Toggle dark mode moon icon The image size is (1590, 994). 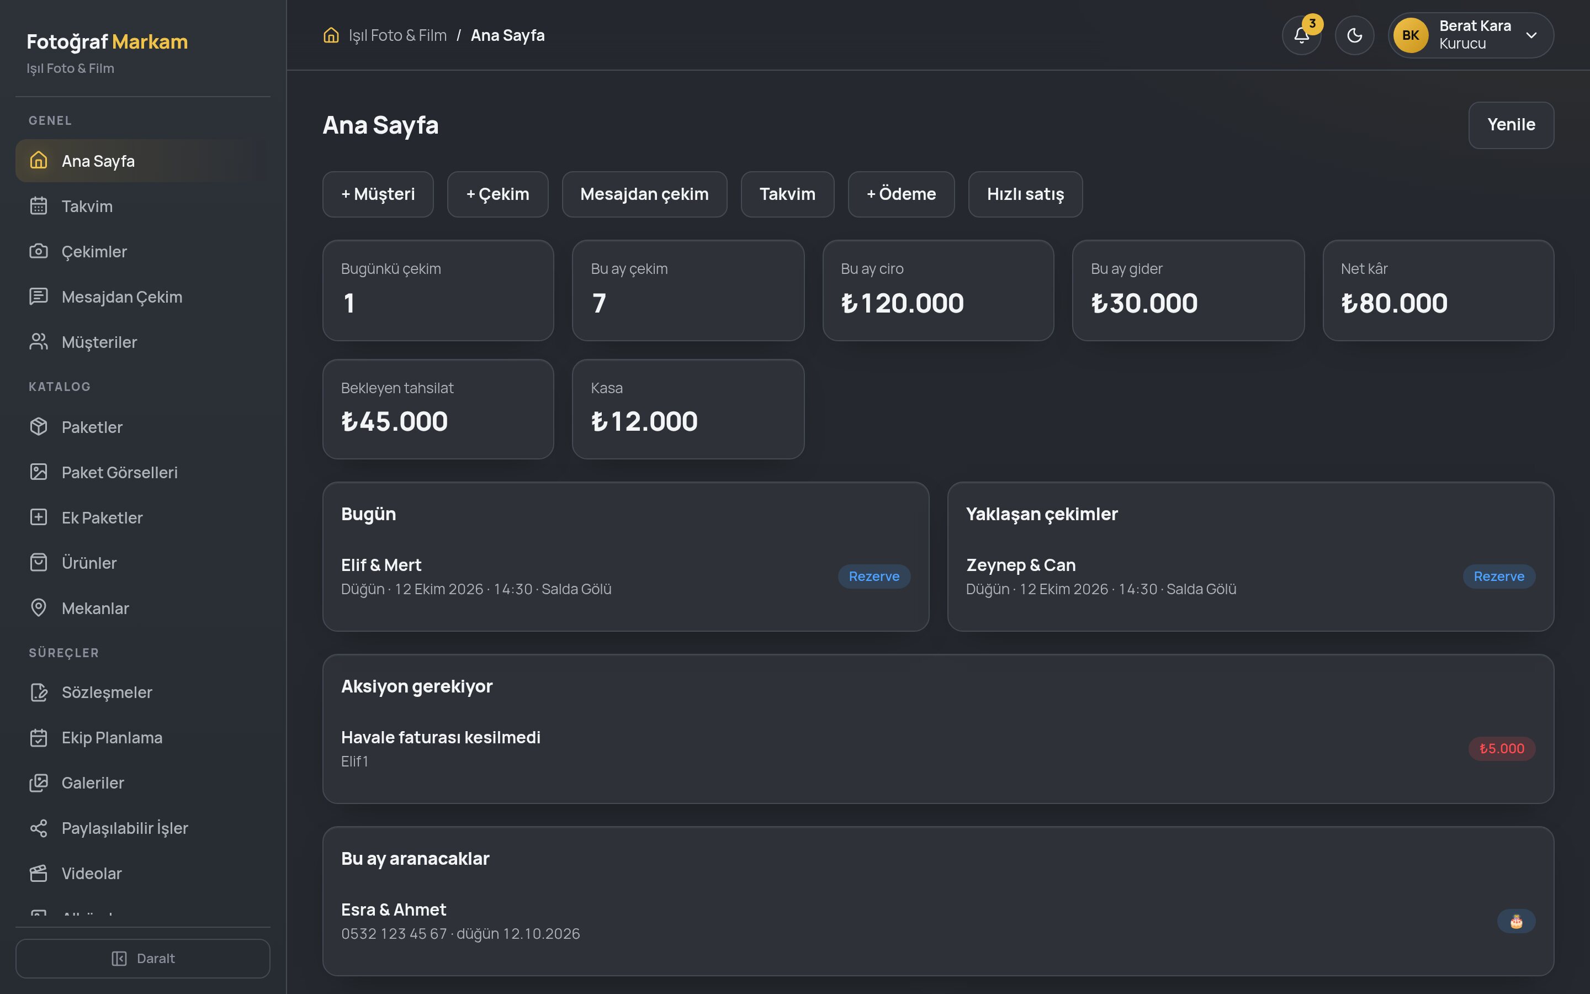[x=1354, y=35]
